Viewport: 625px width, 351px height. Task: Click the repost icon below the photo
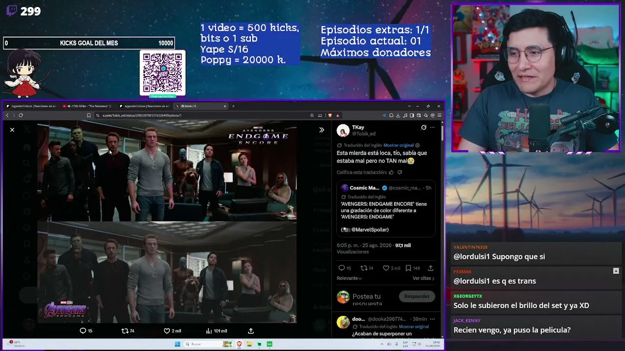[125, 331]
